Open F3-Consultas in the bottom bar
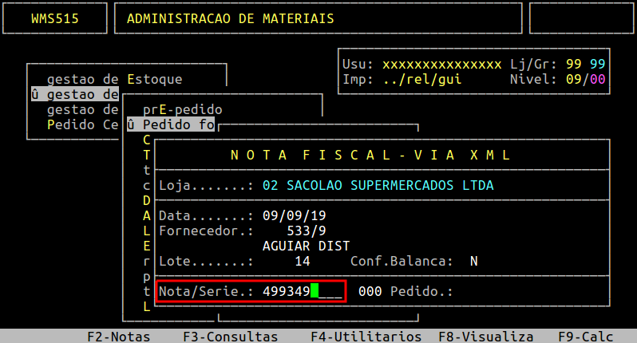The height and width of the screenshot is (343, 637). (231, 337)
